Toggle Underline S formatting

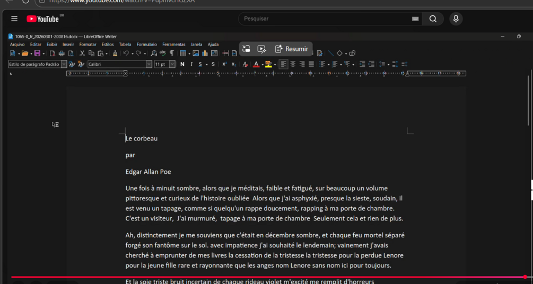(200, 64)
